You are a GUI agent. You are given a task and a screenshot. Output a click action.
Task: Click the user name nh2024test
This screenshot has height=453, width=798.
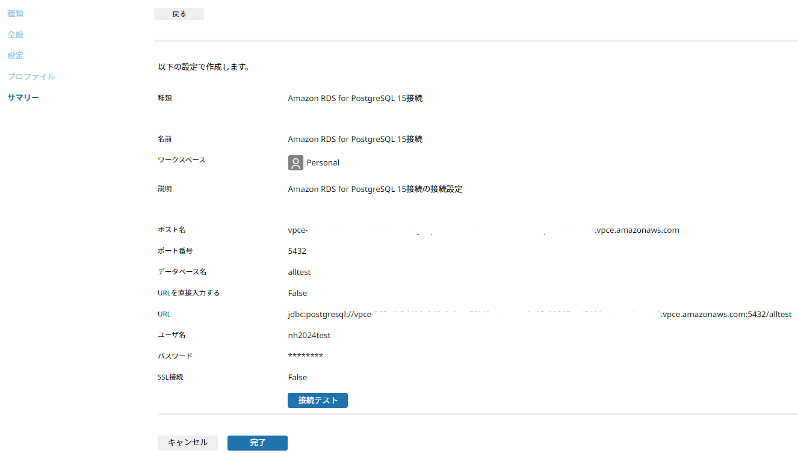tap(309, 335)
